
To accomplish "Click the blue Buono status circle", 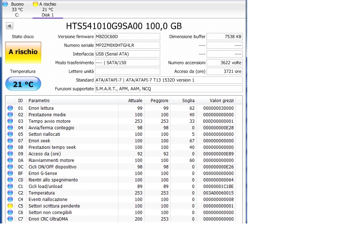I will 5,4.
